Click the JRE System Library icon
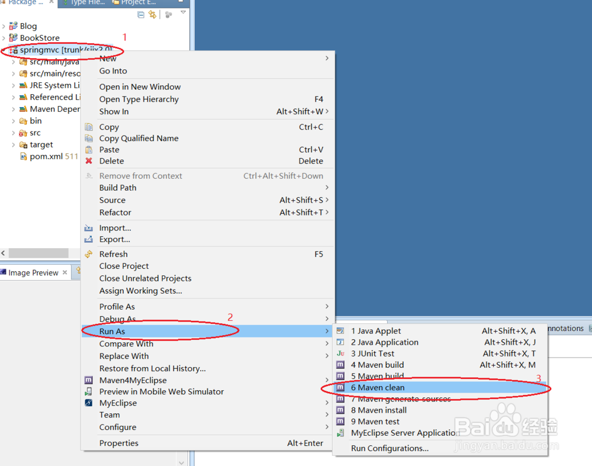Viewport: 592px width, 466px height. (x=23, y=85)
